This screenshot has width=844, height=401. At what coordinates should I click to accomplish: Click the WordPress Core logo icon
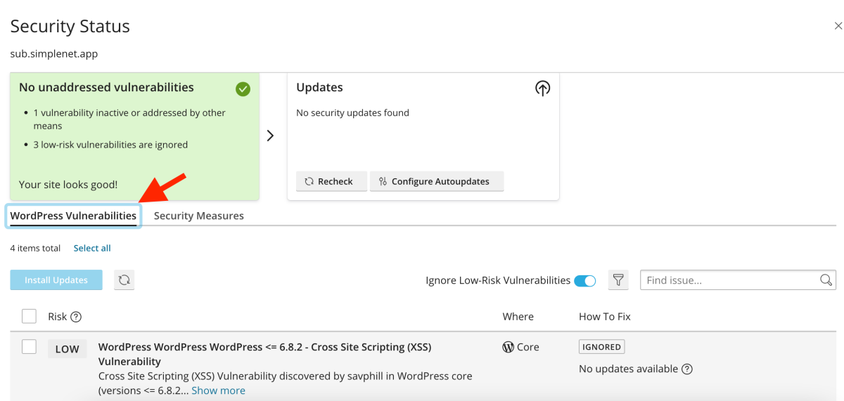click(508, 347)
